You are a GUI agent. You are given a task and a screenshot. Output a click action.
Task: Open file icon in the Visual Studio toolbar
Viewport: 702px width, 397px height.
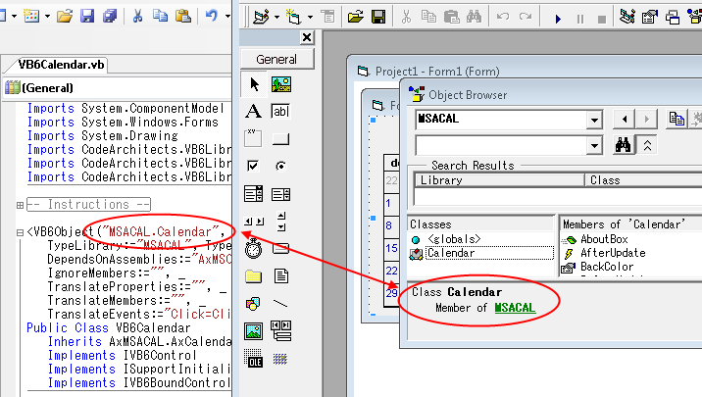[65, 17]
